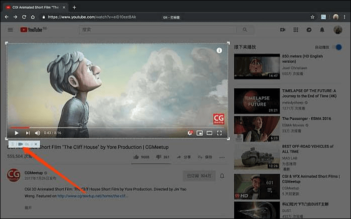
Task: Click the subscribed button for CGMeetup
Action: click(x=199, y=176)
